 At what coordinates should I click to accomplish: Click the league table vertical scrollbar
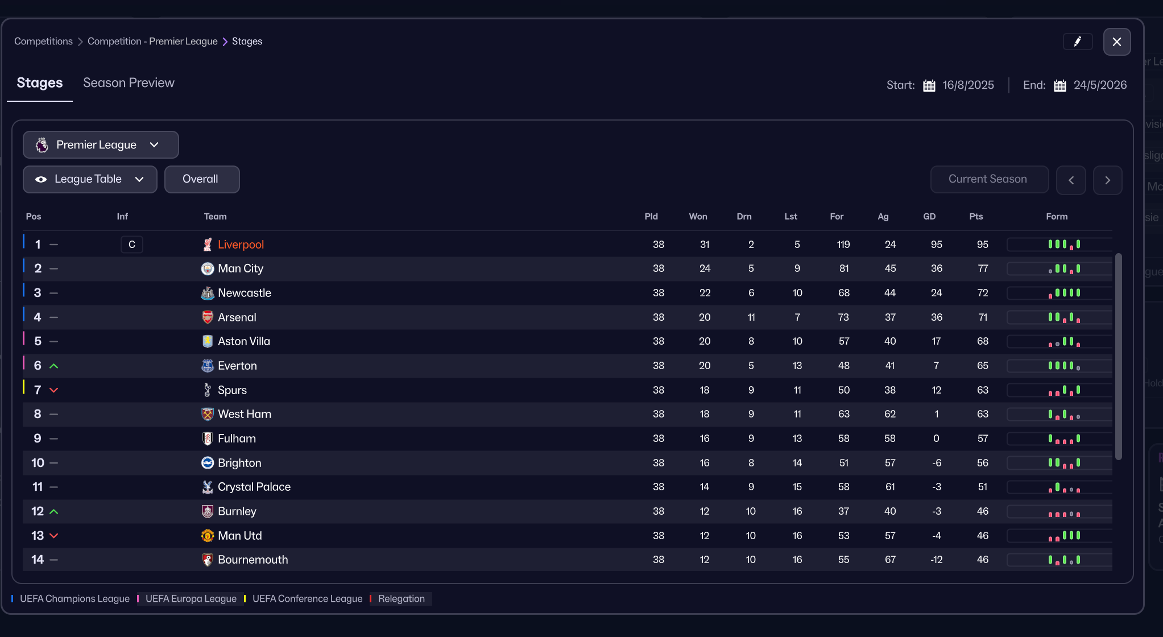(1118, 356)
